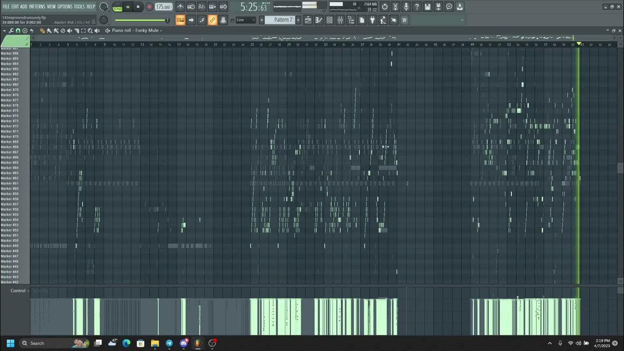Open the Windows Start menu

click(x=10, y=343)
